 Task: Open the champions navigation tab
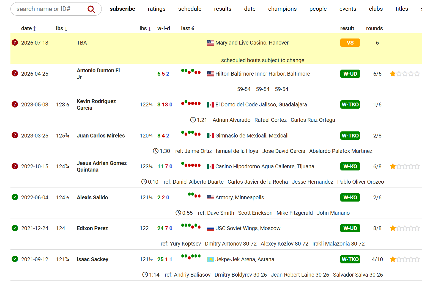click(x=282, y=9)
